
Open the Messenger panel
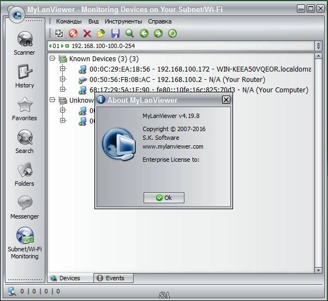pyautogui.click(x=25, y=207)
